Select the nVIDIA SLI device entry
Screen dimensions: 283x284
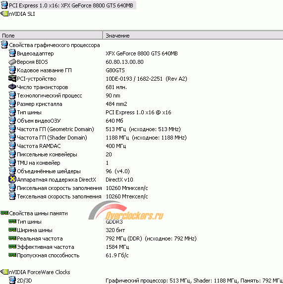(x=22, y=14)
